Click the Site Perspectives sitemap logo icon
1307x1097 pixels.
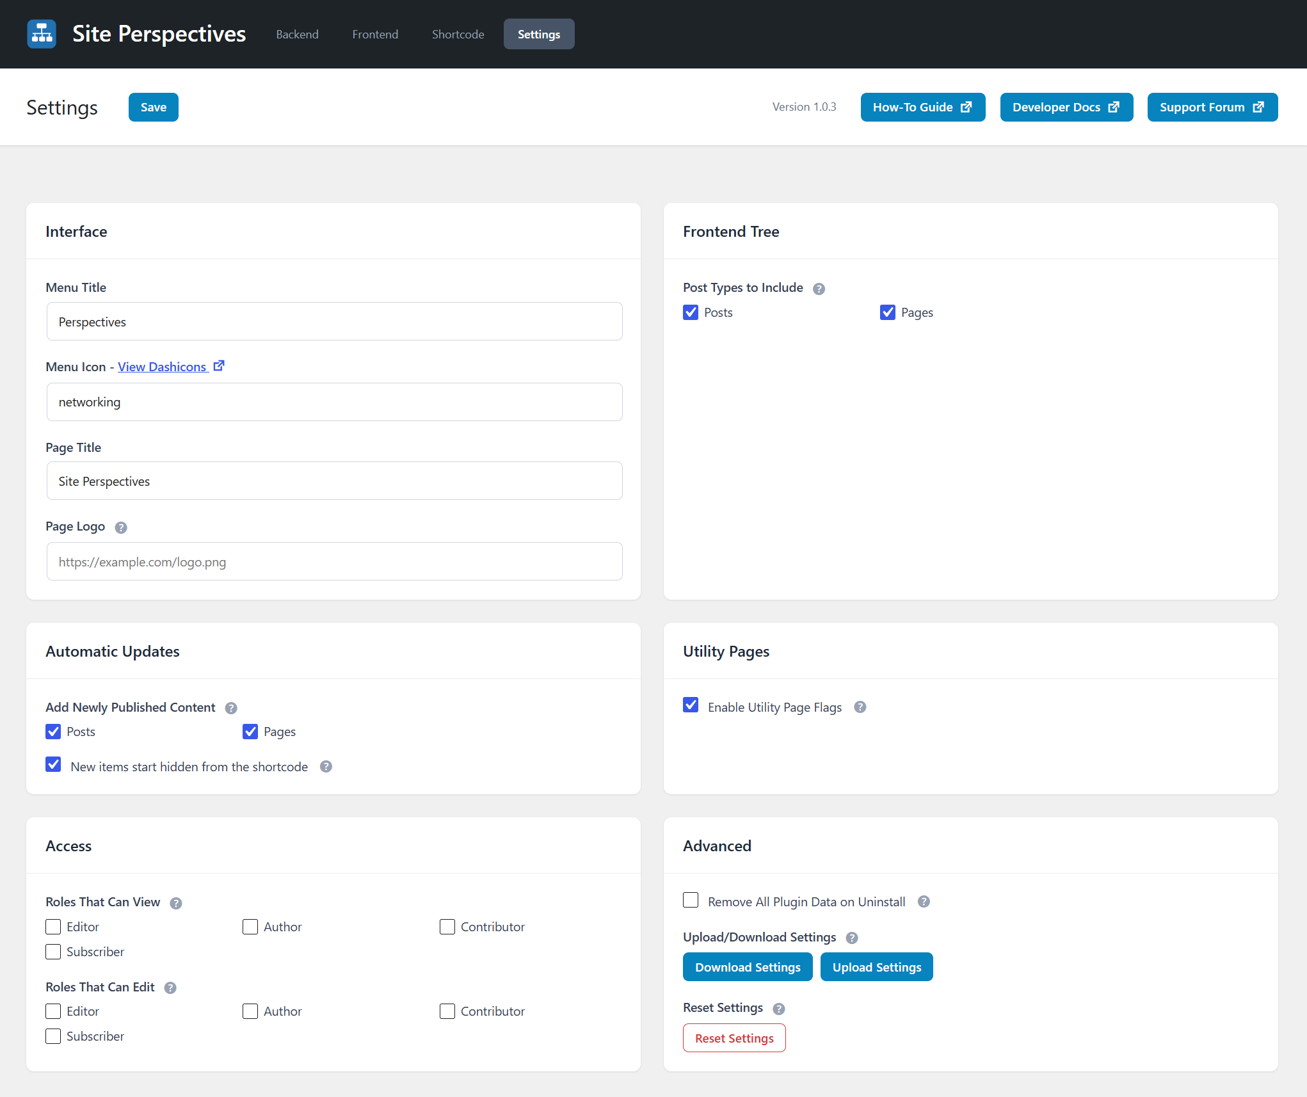(x=42, y=34)
